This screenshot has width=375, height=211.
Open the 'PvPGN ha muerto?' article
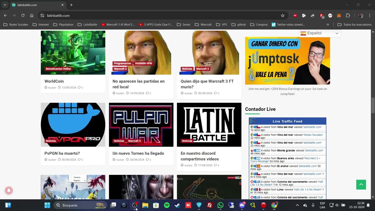[62, 153]
